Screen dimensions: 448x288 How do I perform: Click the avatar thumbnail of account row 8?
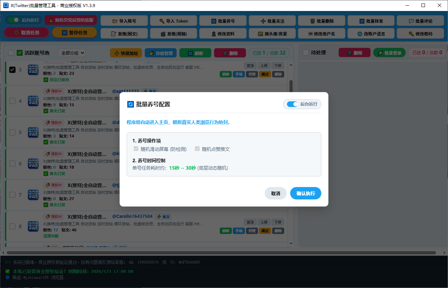(33, 226)
